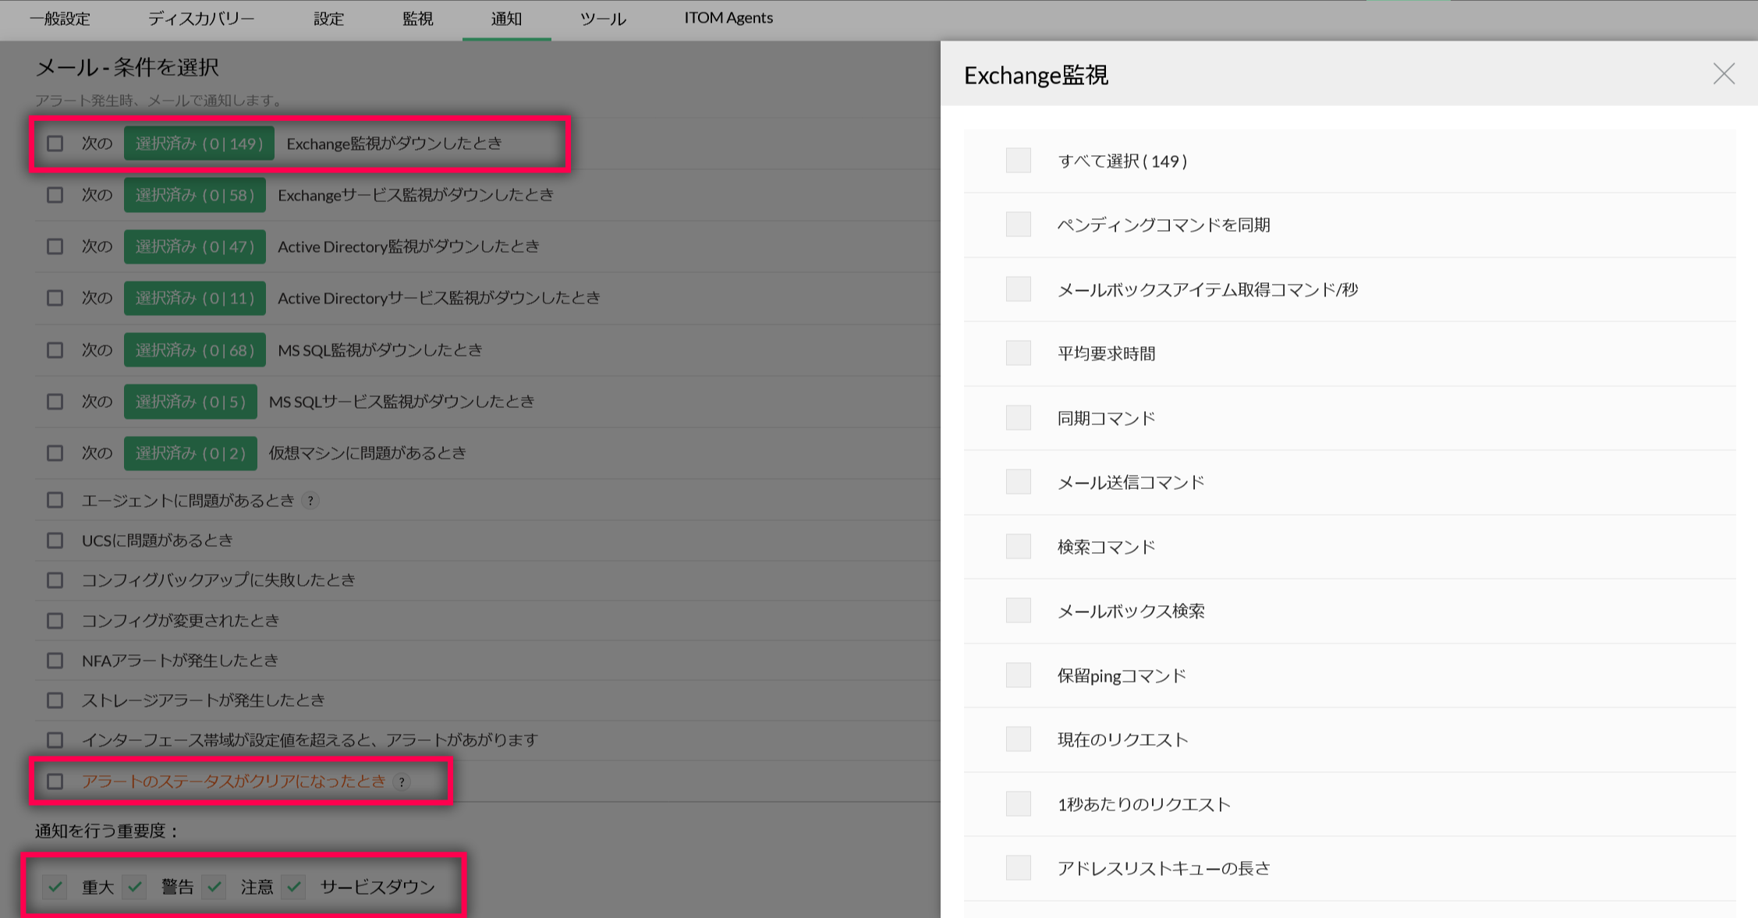Screen dimensions: 1758x918
Task: Click アラートのステータスがクリアになったとき link text
Action: [234, 782]
